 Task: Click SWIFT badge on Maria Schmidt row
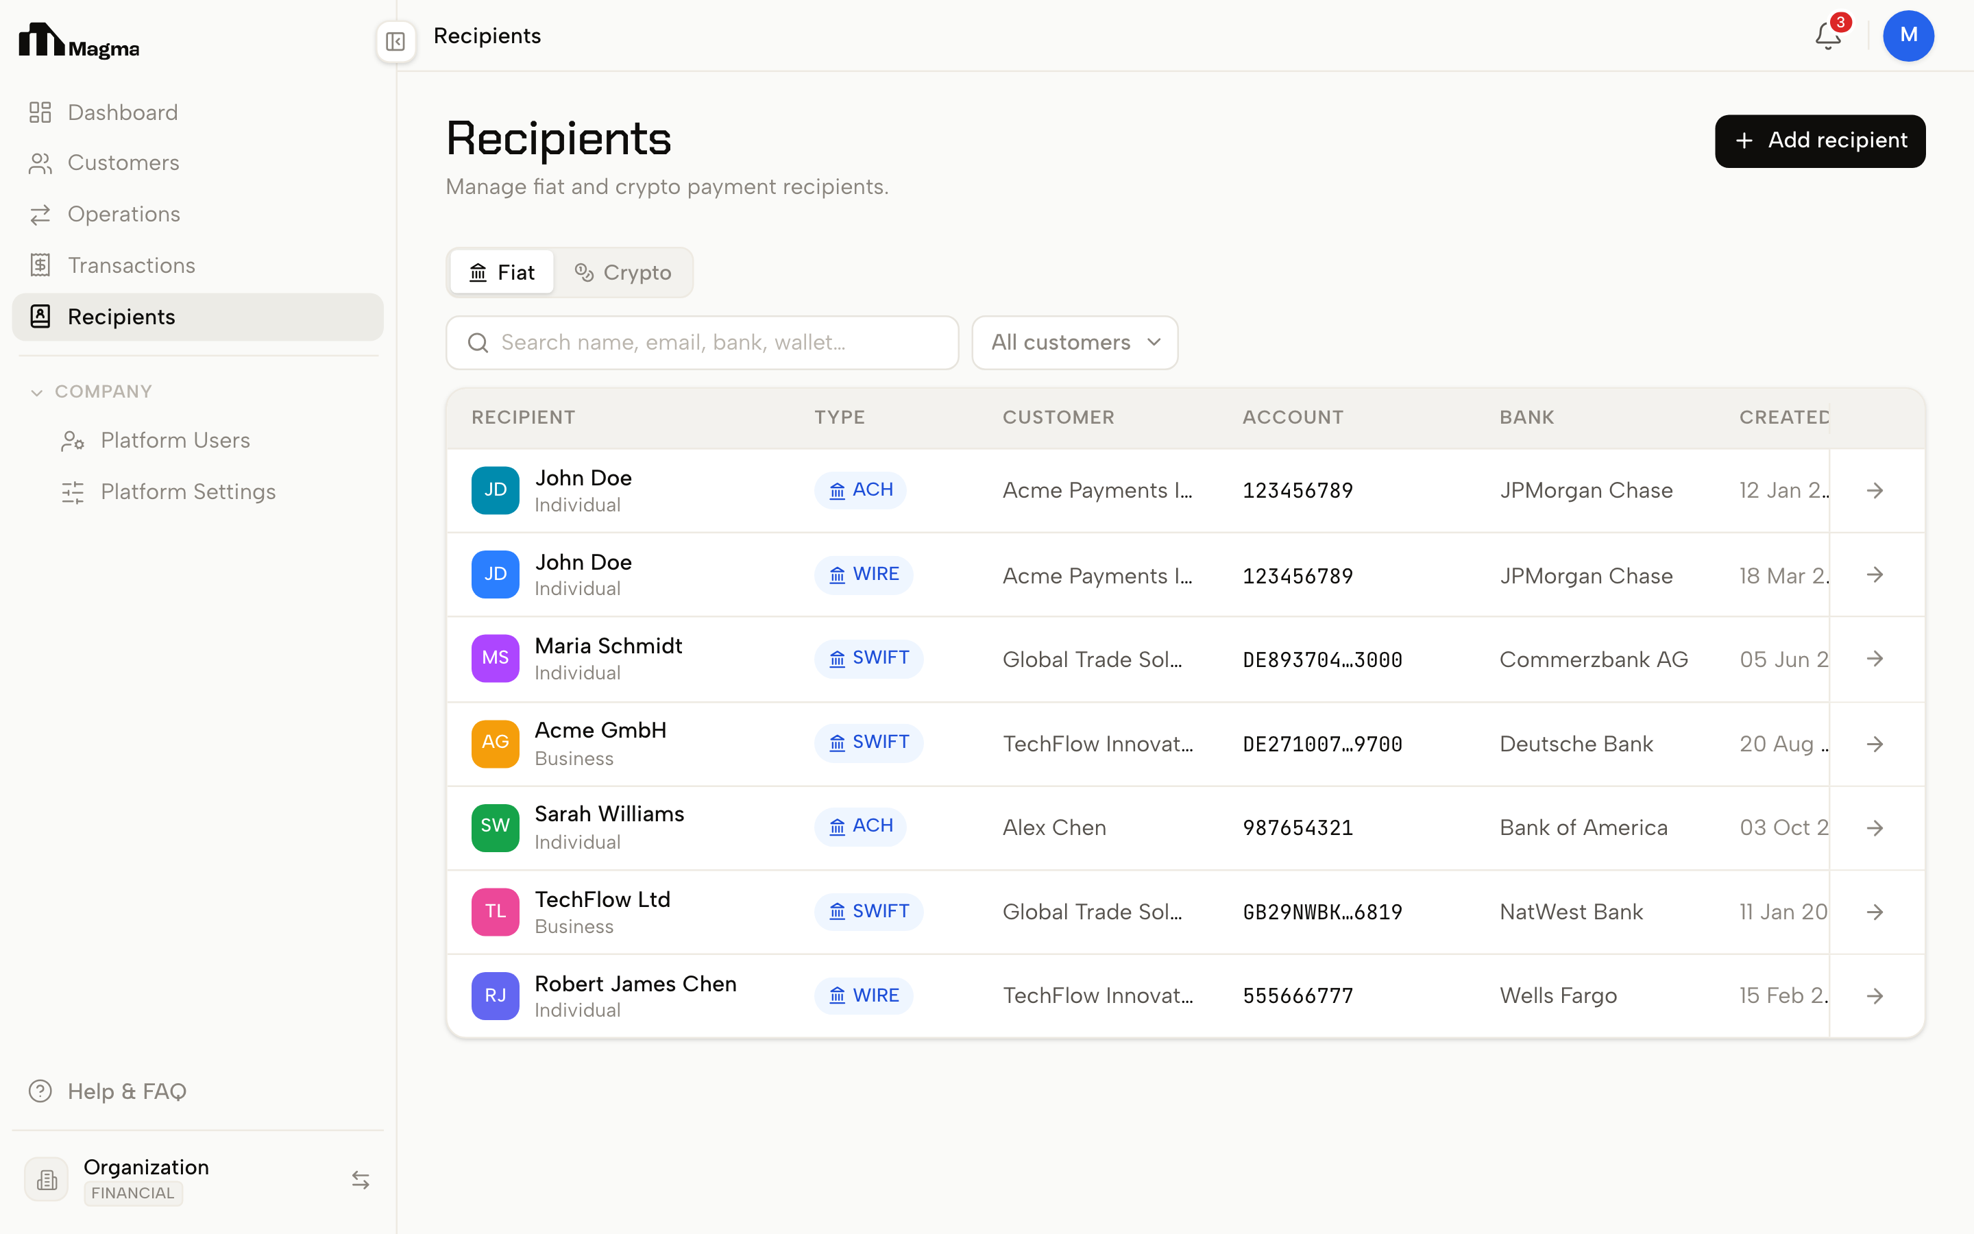point(868,658)
